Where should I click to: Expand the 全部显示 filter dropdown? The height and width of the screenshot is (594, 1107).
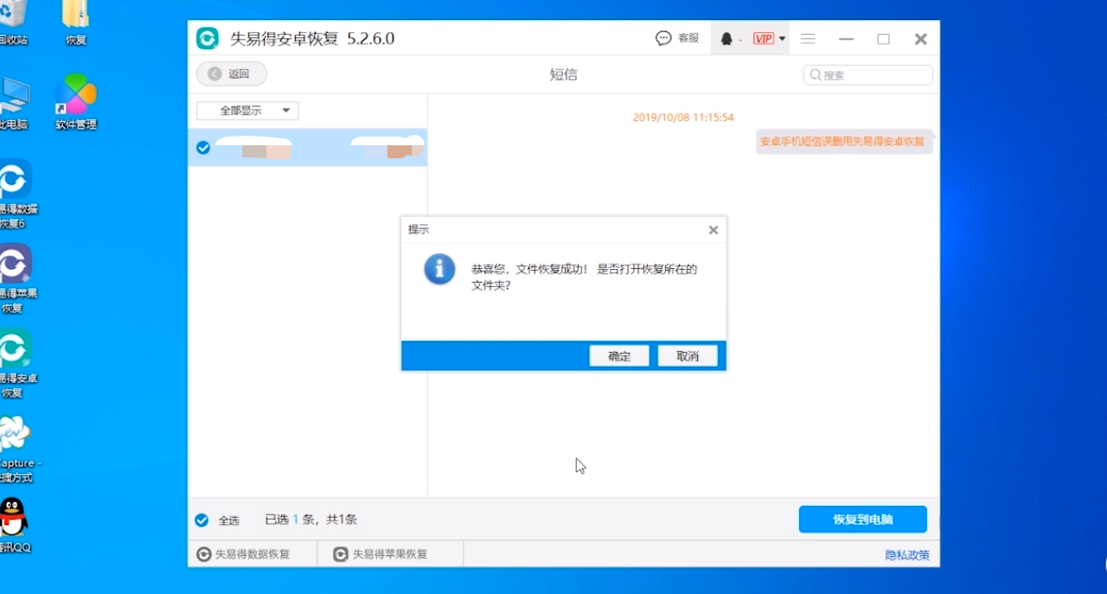(247, 111)
